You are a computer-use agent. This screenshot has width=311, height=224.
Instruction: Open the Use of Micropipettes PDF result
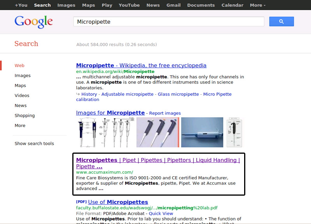tap(118, 202)
